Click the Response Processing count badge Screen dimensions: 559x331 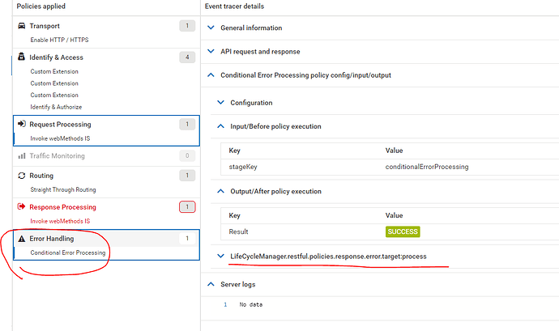[187, 207]
